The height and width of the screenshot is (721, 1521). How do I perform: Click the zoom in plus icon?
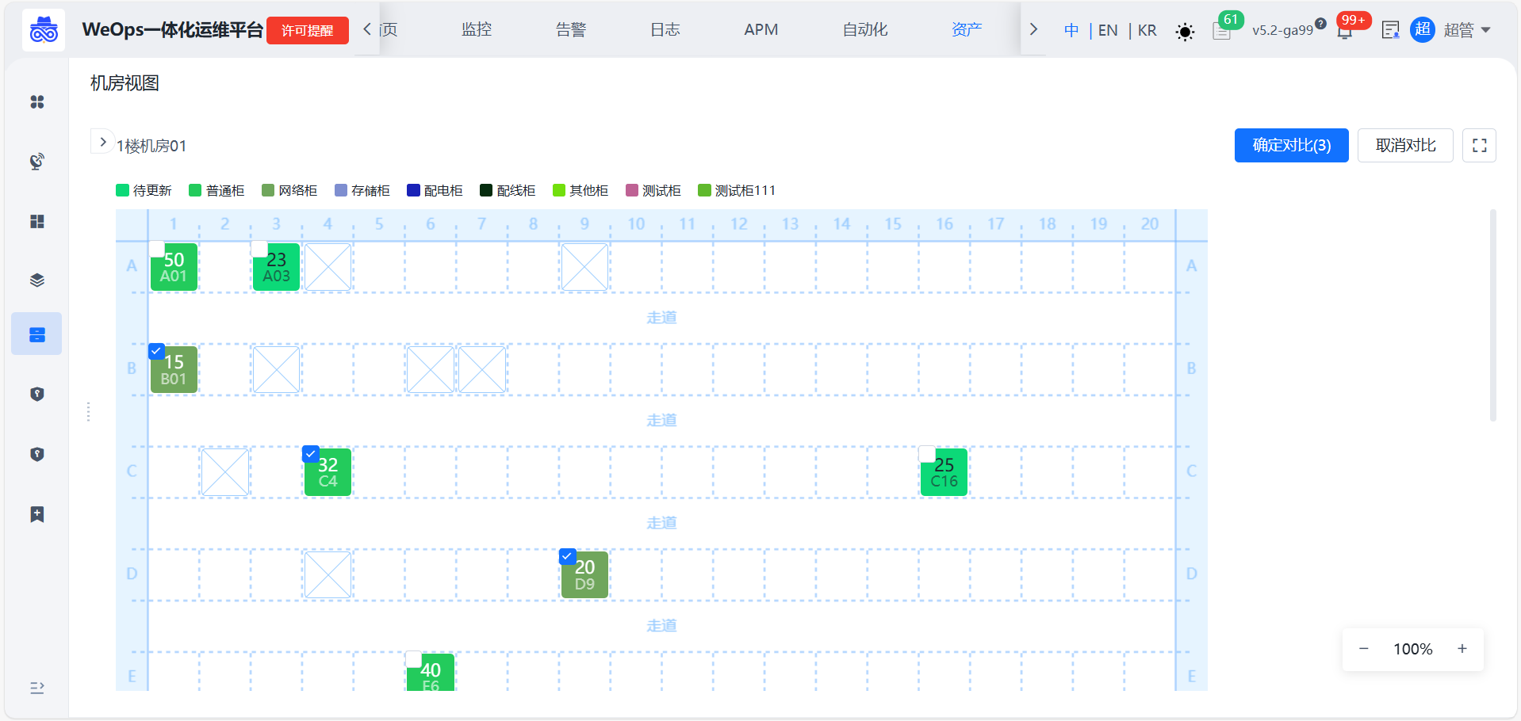1462,649
